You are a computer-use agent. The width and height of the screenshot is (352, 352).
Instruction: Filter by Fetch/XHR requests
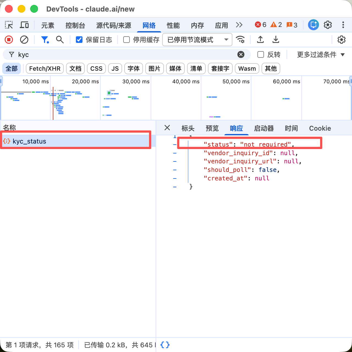point(45,68)
